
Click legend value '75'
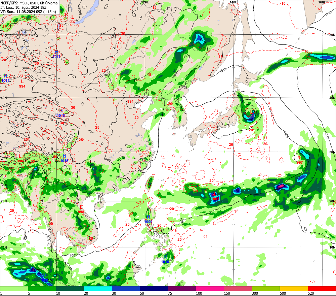click(170, 293)
